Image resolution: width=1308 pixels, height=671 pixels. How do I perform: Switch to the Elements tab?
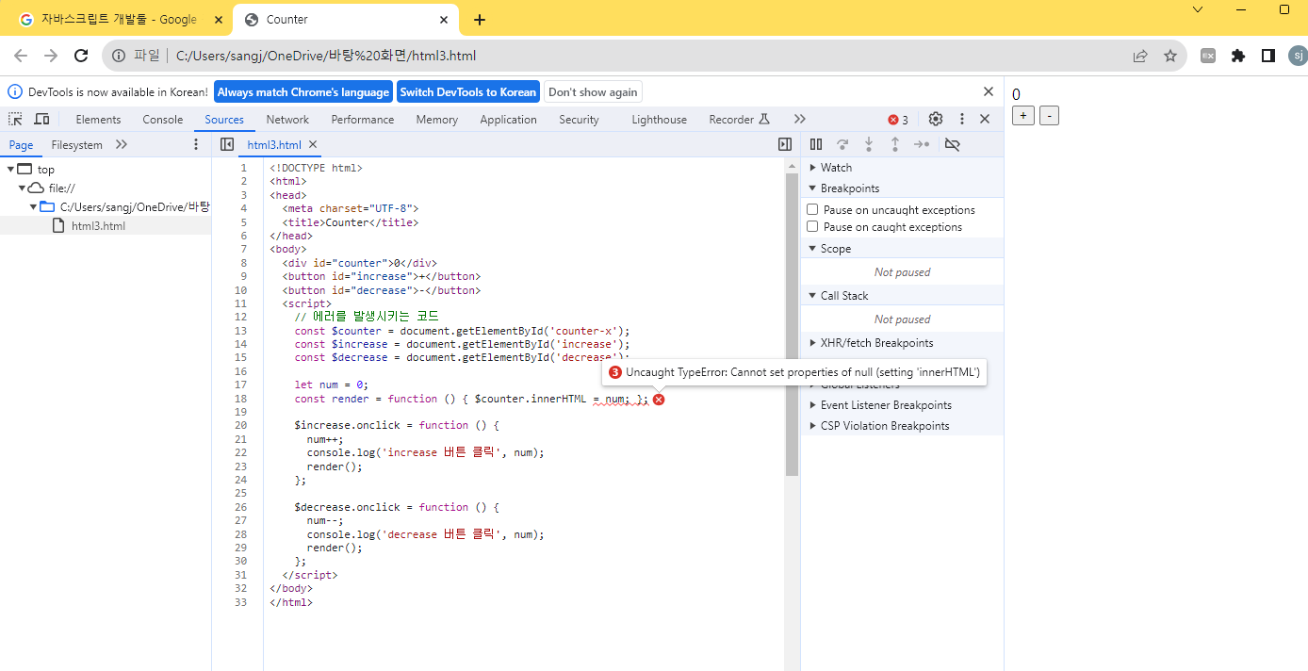98,120
